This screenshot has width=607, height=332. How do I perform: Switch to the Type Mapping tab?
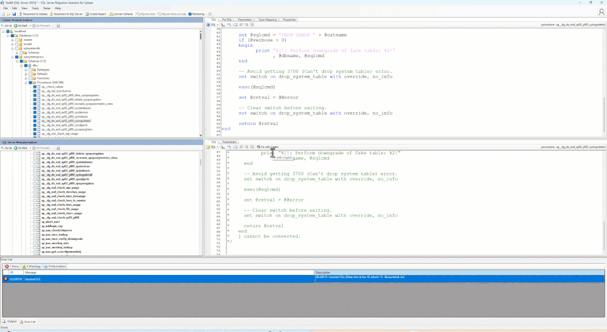[x=268, y=19]
